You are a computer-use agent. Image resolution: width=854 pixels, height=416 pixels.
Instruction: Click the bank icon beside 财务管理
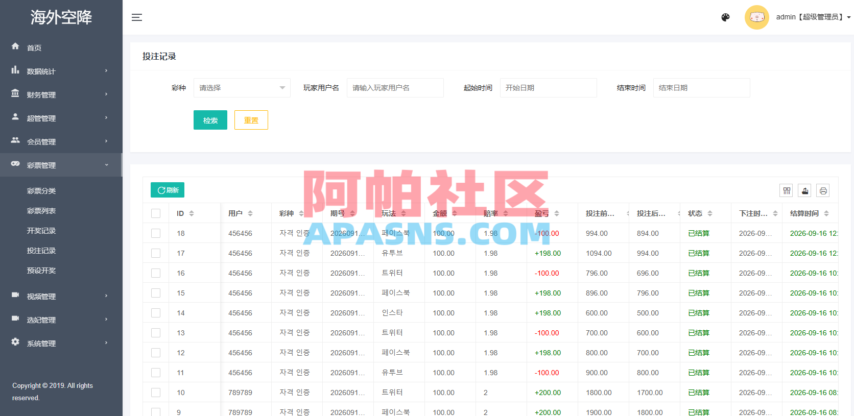[x=15, y=93]
